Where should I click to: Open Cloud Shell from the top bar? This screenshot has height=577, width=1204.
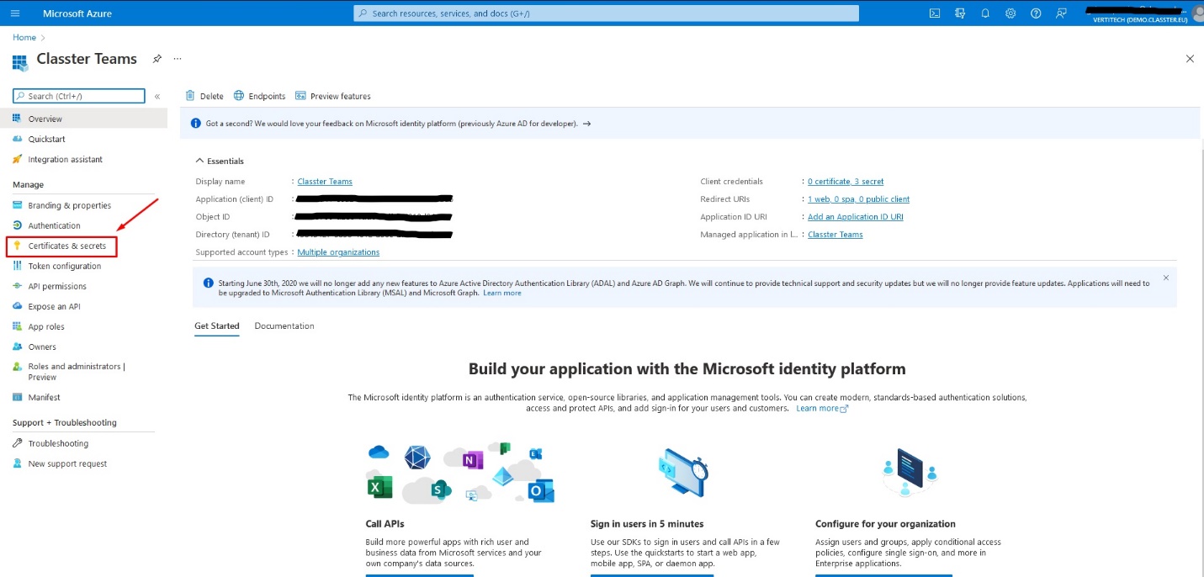(935, 13)
